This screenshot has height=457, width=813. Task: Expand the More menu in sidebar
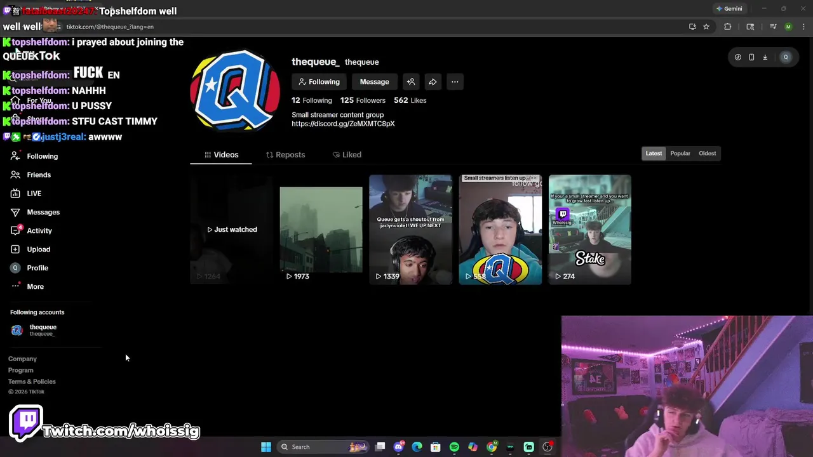pos(35,286)
